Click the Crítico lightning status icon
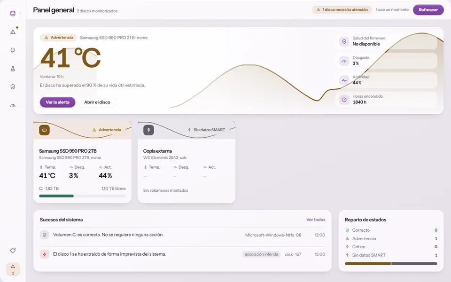Screen dimensions: 451x282 (x=347, y=247)
